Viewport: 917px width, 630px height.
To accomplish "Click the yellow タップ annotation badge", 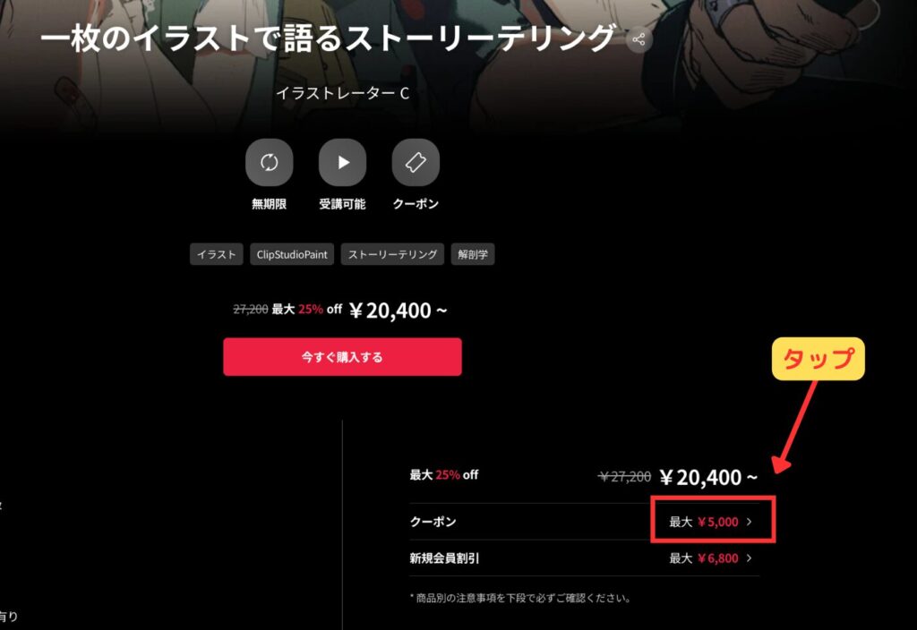I will pos(818,359).
